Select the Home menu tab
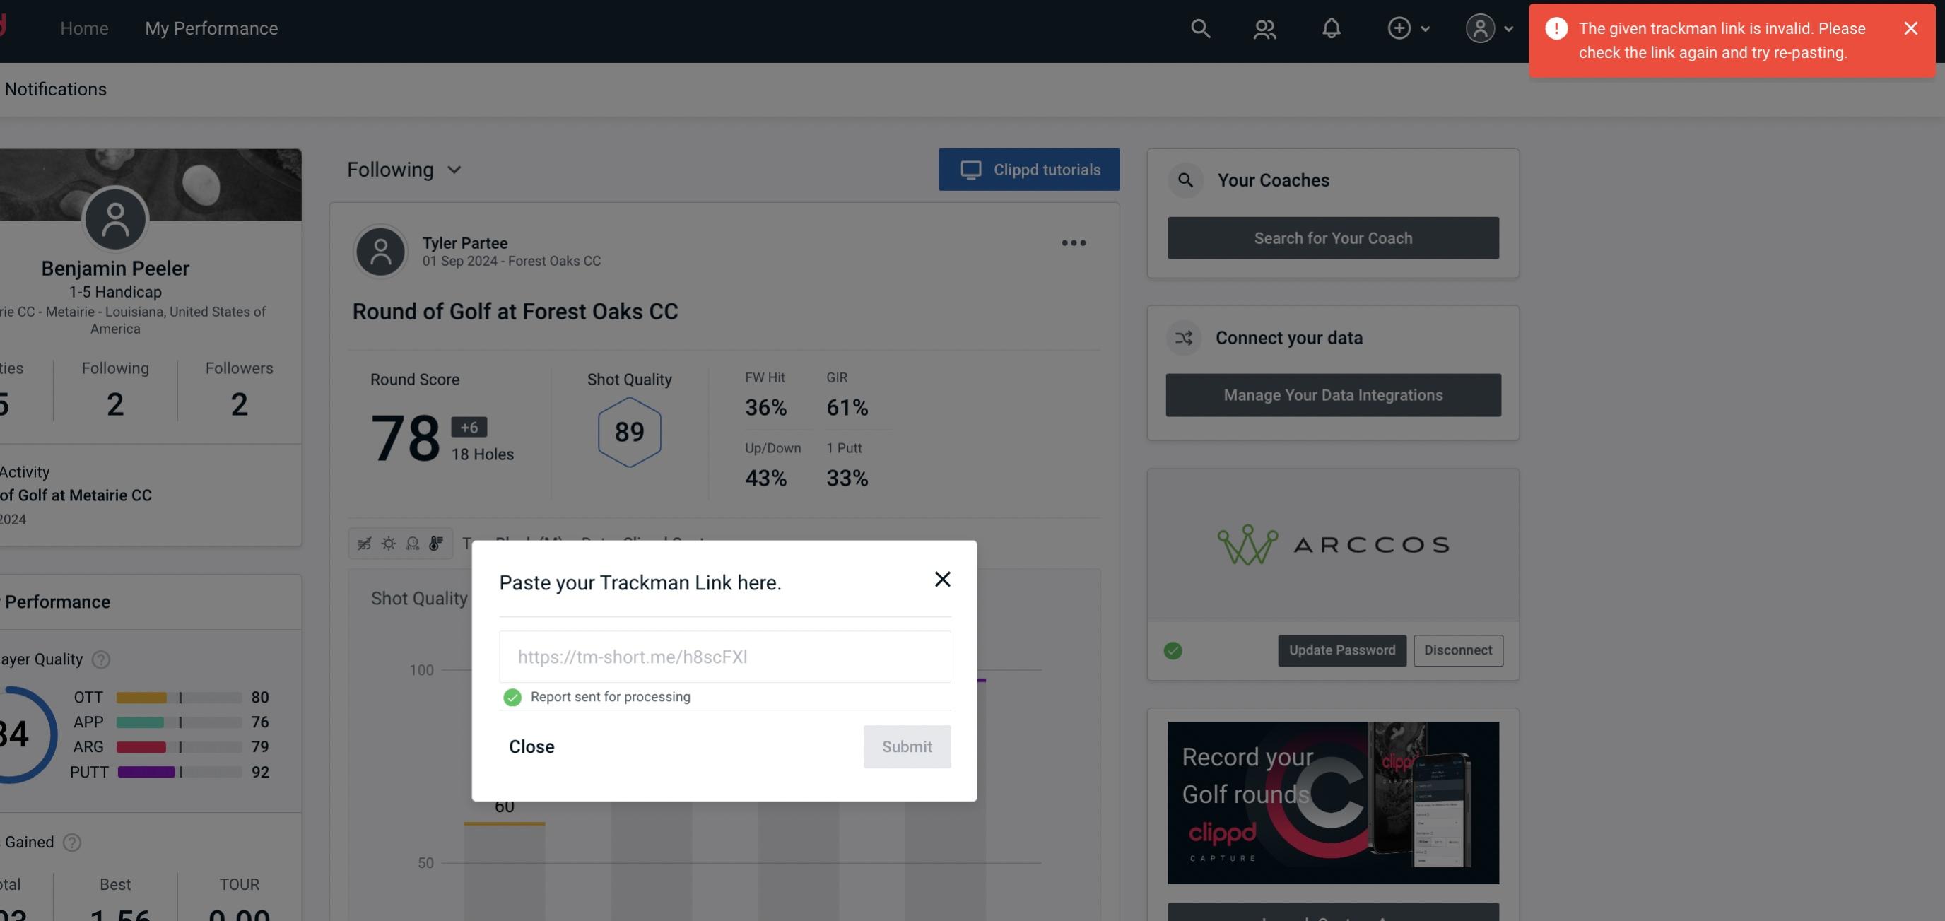This screenshot has height=921, width=1945. (x=84, y=26)
